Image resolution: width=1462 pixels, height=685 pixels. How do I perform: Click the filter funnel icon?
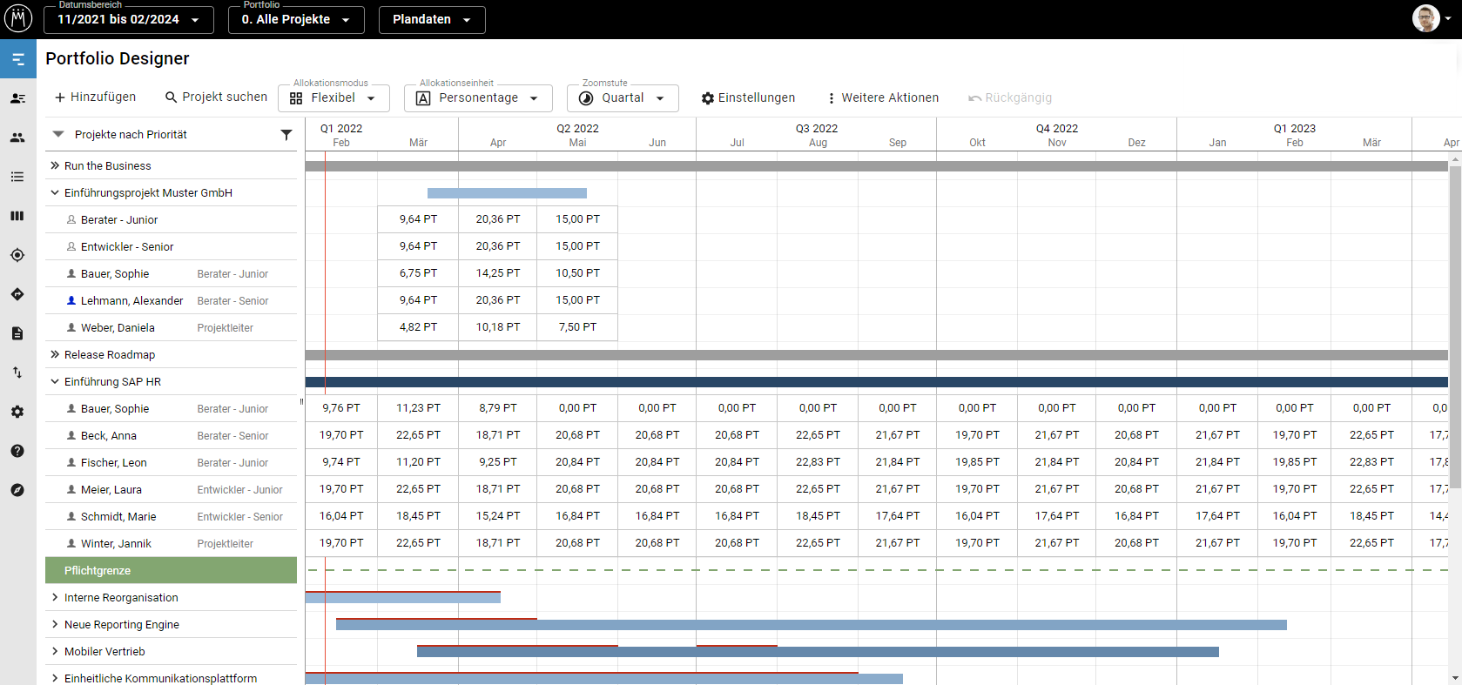click(x=286, y=135)
